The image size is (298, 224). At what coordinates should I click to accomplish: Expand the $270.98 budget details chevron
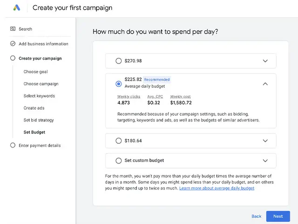(265, 61)
